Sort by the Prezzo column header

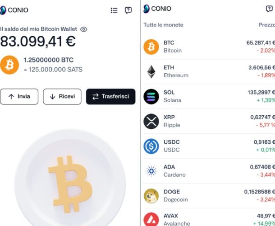click(x=266, y=25)
